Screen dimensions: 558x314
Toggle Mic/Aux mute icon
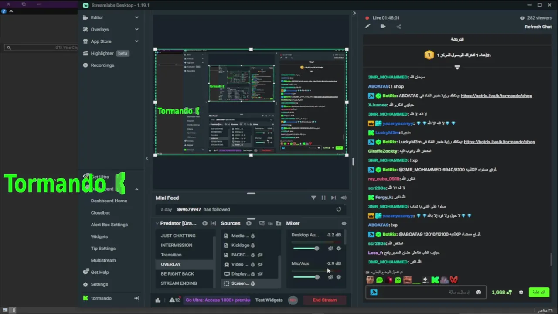[330, 277]
